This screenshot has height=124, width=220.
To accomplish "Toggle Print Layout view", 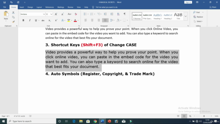I will tap(184, 116).
